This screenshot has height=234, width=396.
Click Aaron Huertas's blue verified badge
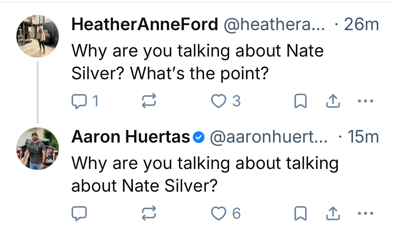(x=199, y=137)
